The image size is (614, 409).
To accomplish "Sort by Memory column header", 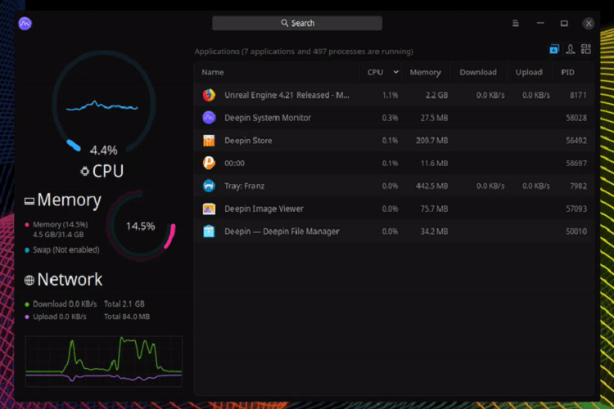I will [425, 73].
